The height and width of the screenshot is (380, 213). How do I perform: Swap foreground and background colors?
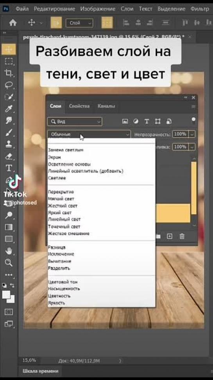pos(12,285)
